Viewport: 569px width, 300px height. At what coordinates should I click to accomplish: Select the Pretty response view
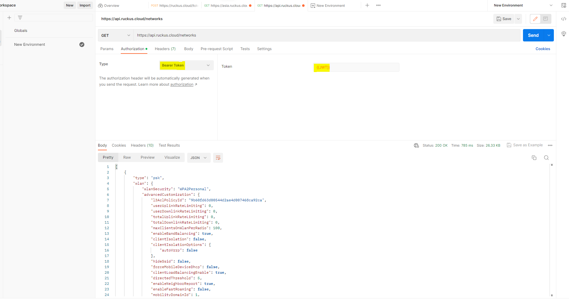pos(108,157)
